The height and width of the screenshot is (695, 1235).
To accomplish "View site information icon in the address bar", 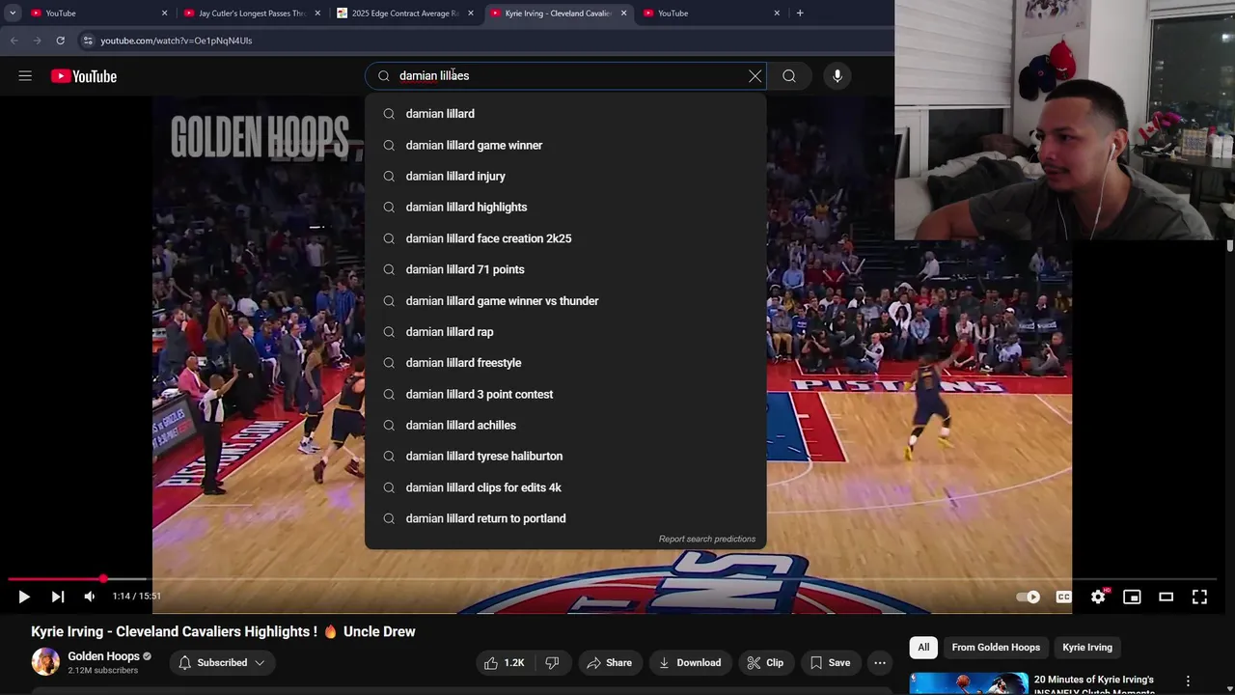I will point(87,41).
